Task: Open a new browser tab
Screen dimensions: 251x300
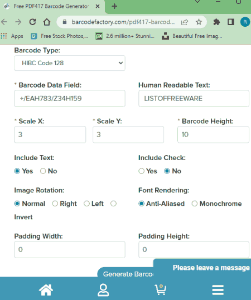Action: 114,6
